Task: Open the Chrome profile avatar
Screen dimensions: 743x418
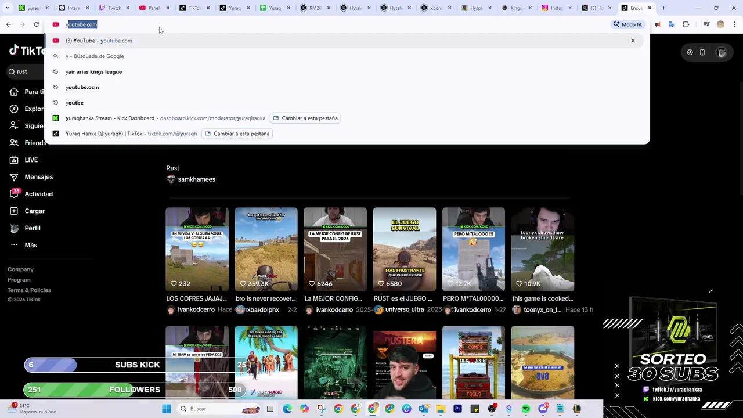Action: [720, 24]
